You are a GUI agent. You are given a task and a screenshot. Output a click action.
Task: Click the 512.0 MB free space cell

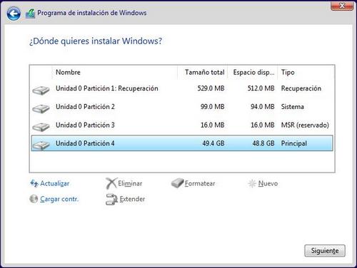tap(261, 88)
